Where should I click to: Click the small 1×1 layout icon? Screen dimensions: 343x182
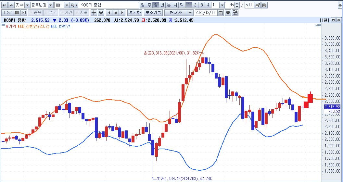24,13
